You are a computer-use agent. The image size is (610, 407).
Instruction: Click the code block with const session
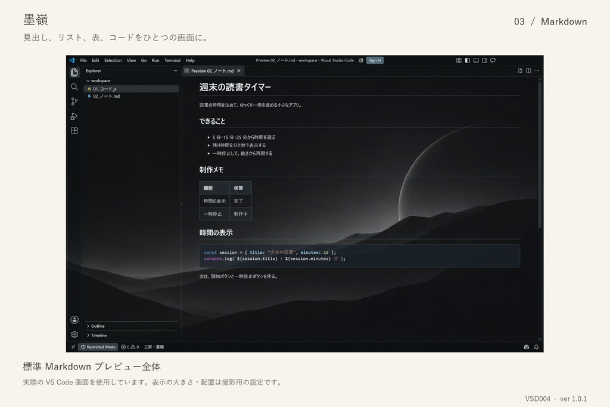[359, 256]
